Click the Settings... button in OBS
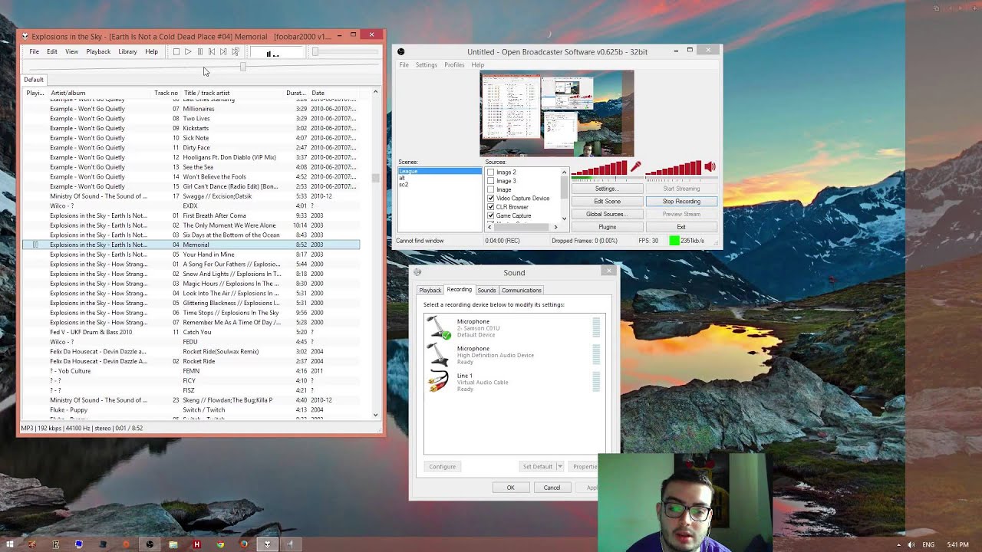 click(607, 189)
